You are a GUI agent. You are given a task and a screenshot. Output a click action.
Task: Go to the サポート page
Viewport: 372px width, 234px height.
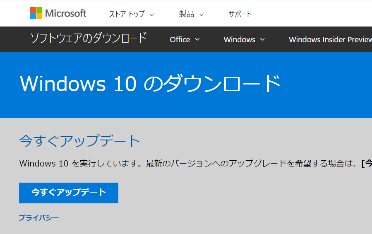[240, 14]
